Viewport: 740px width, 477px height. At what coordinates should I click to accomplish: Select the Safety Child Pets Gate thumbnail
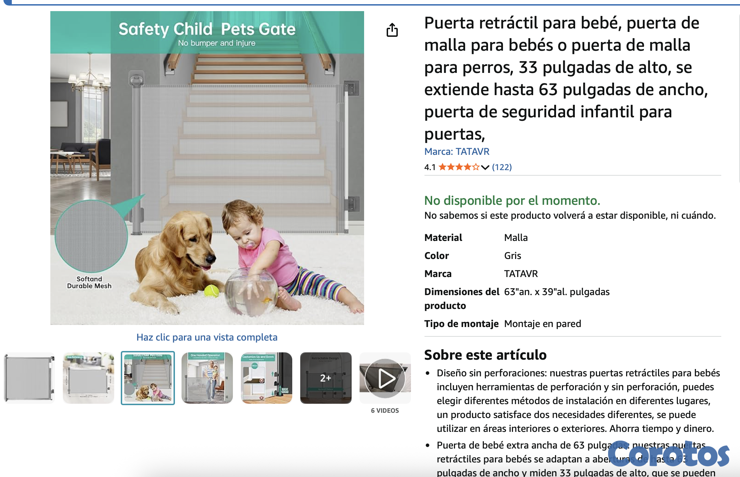pos(148,378)
